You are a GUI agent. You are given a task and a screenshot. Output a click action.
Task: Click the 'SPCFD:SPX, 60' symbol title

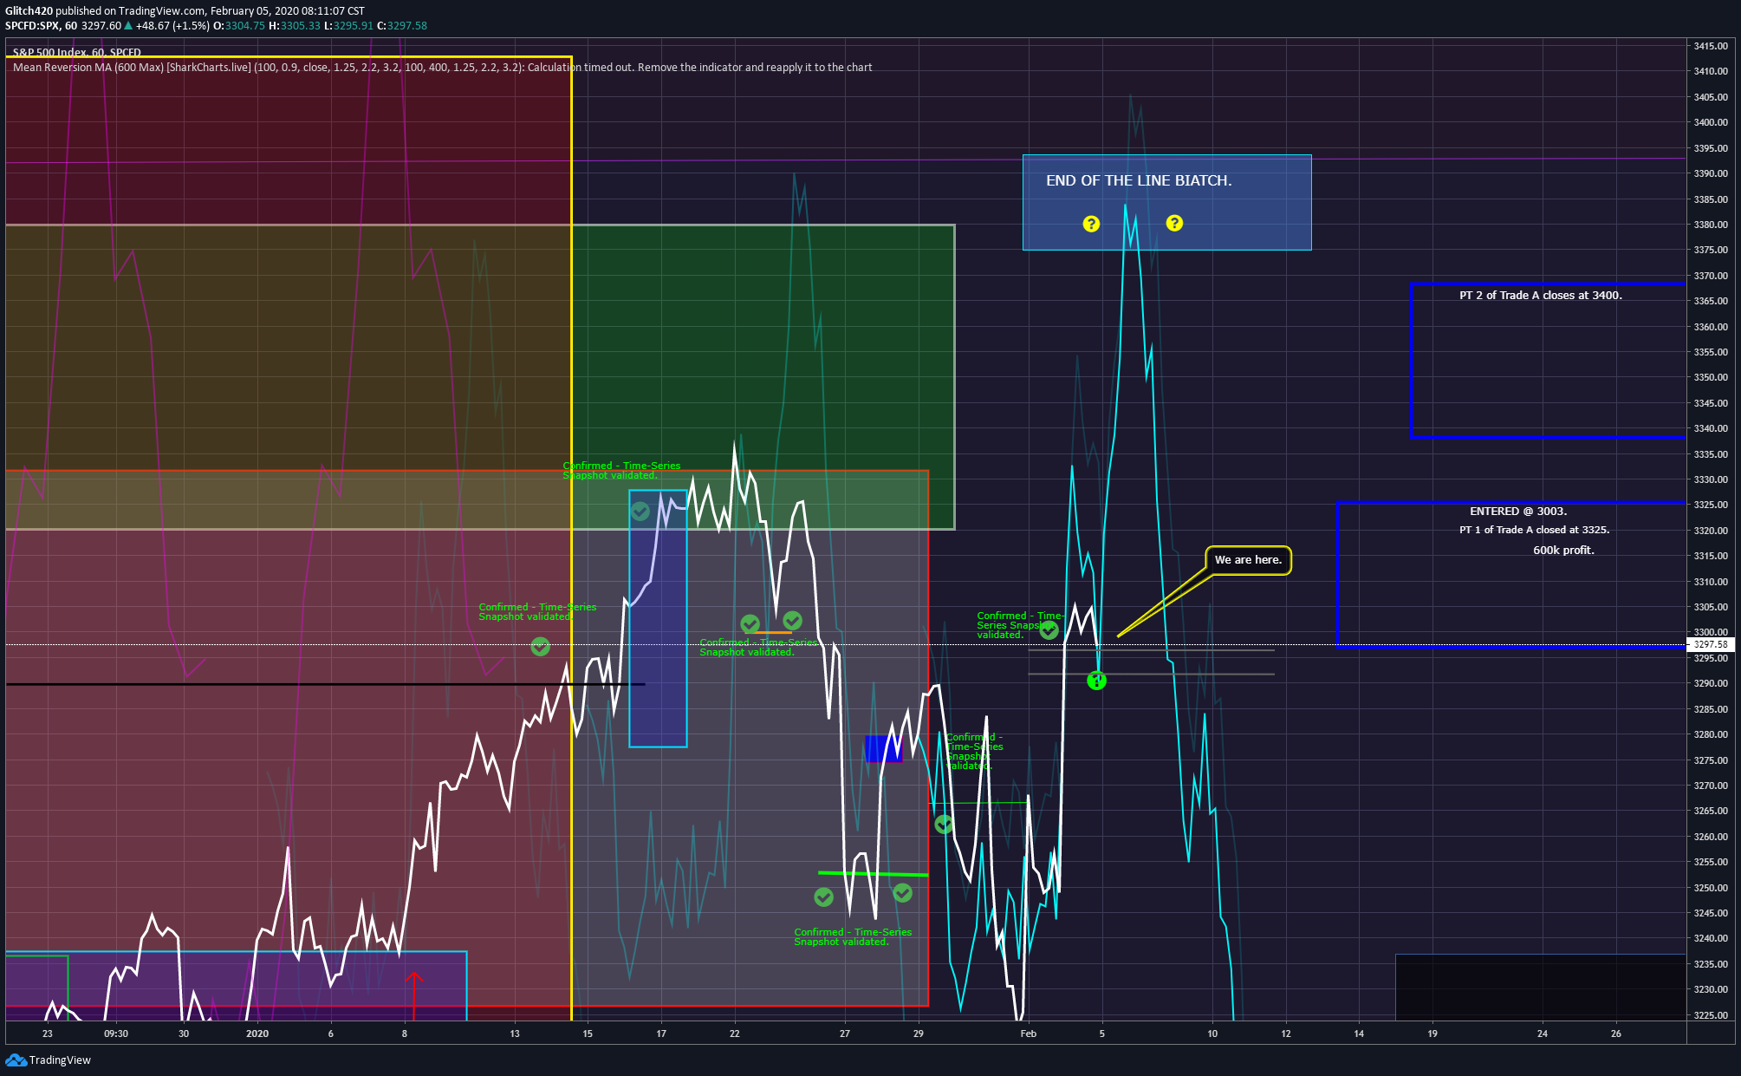(x=41, y=26)
